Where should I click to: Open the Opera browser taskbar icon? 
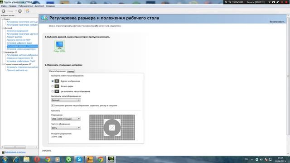(x=37, y=159)
